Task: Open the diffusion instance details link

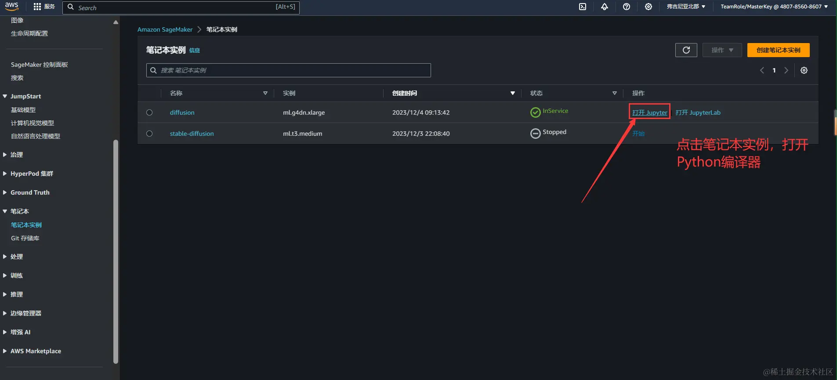Action: 182,112
